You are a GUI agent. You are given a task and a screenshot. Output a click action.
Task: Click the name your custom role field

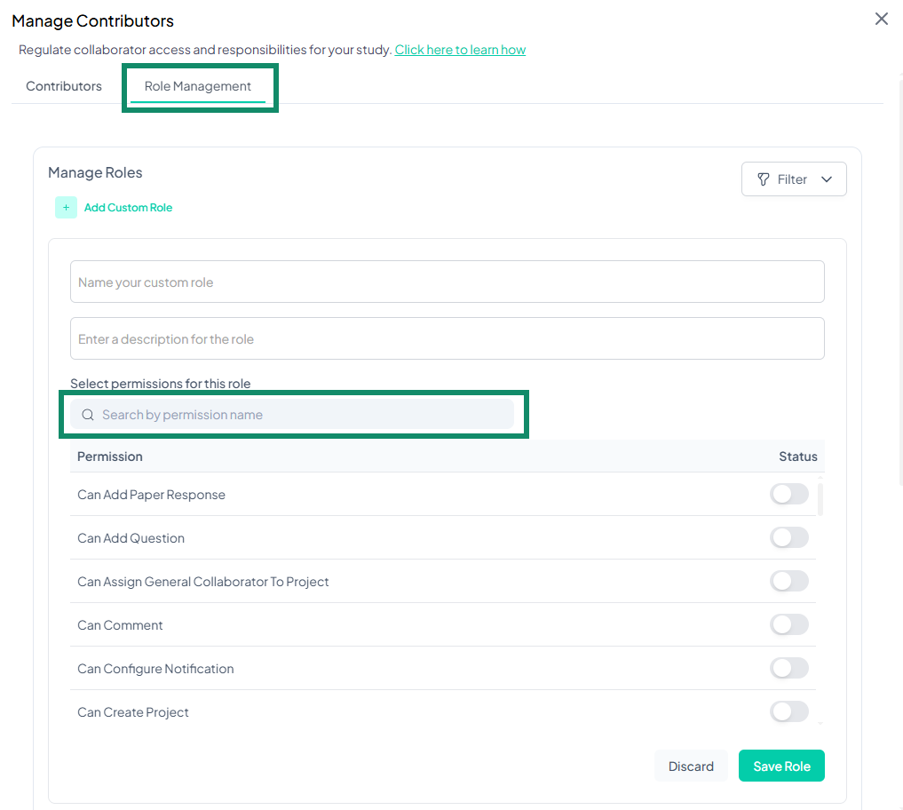[x=447, y=282]
